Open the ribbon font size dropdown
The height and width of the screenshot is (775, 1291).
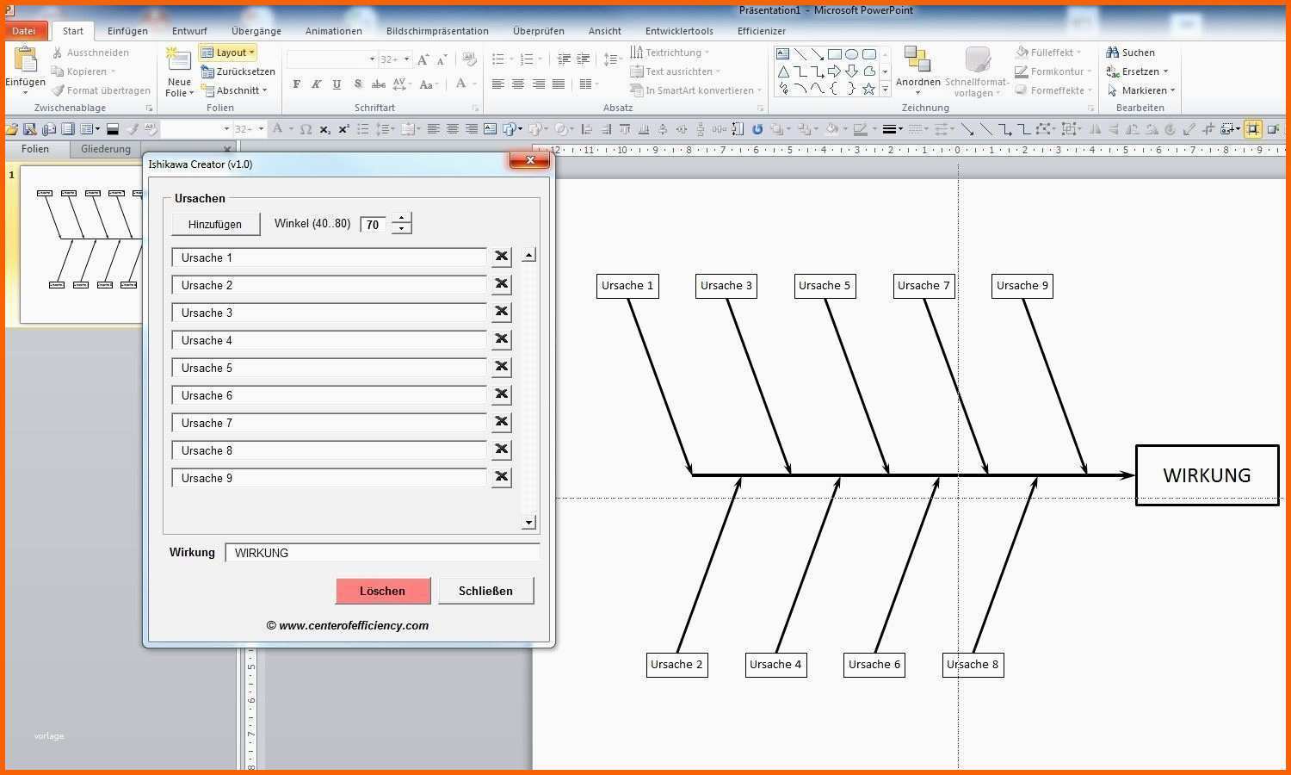point(407,59)
